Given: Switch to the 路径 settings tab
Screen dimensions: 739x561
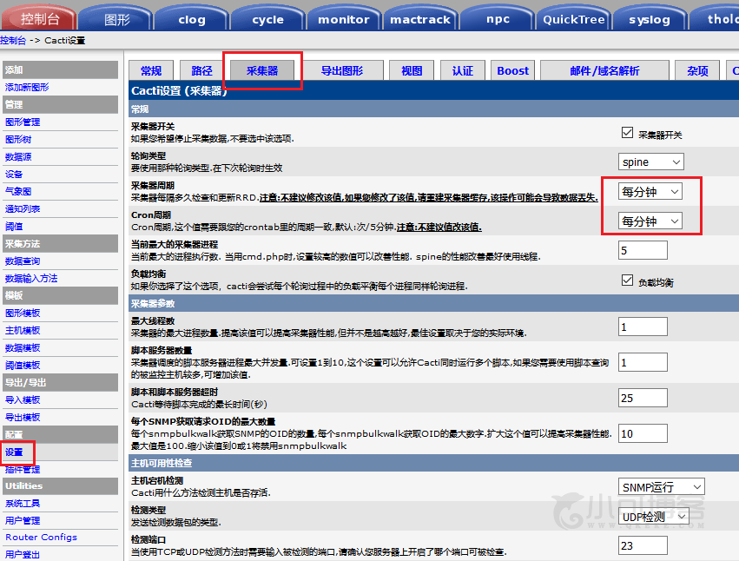Looking at the screenshot, I should (201, 70).
